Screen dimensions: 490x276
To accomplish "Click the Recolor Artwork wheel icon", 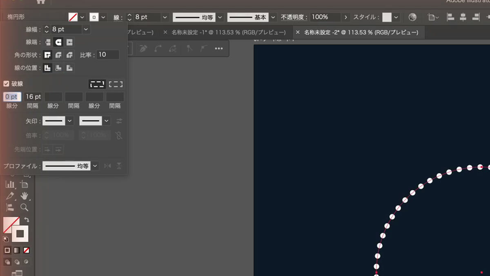I will tap(413, 17).
